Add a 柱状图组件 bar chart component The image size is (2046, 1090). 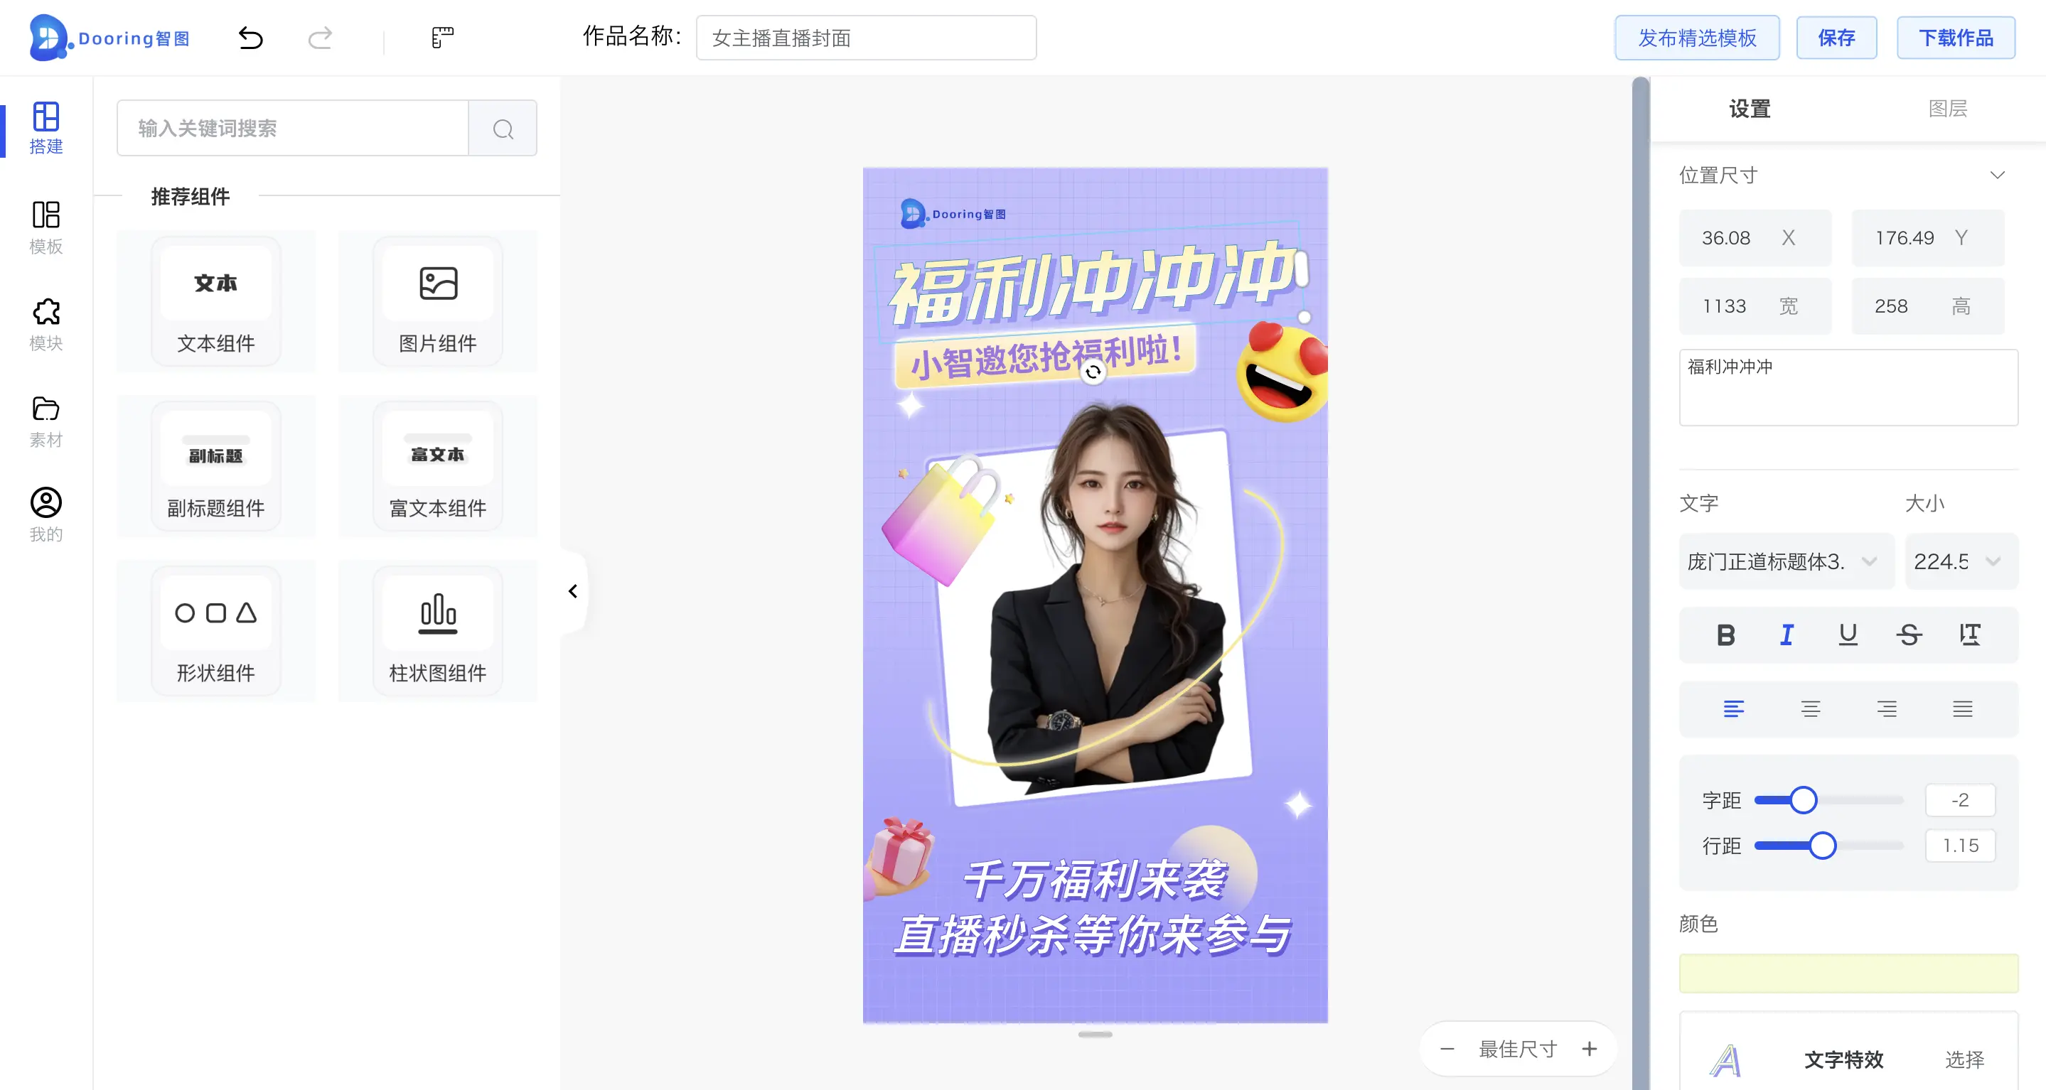[438, 631]
